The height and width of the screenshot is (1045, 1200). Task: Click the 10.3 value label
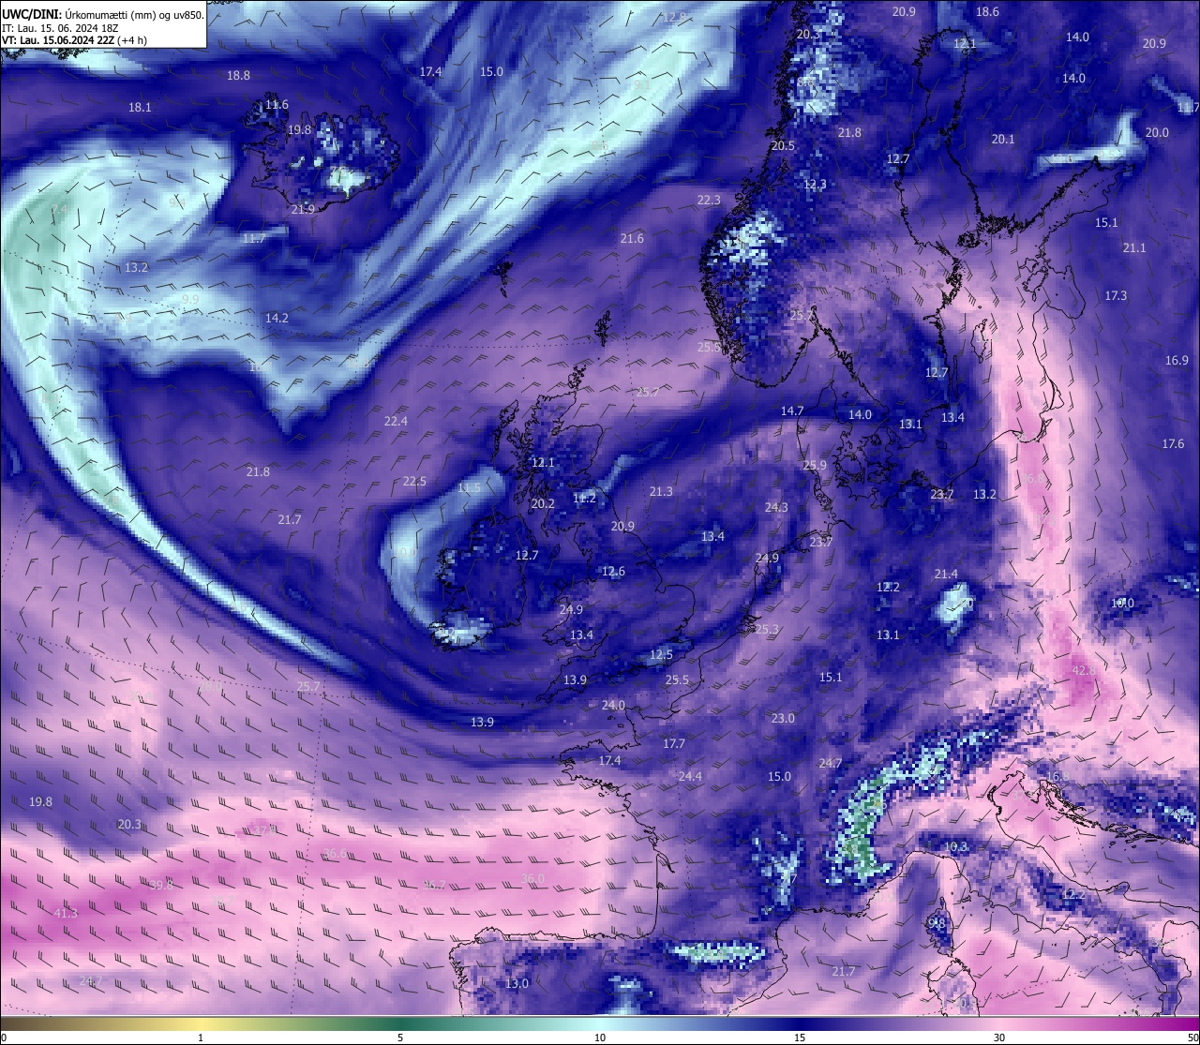point(955,846)
